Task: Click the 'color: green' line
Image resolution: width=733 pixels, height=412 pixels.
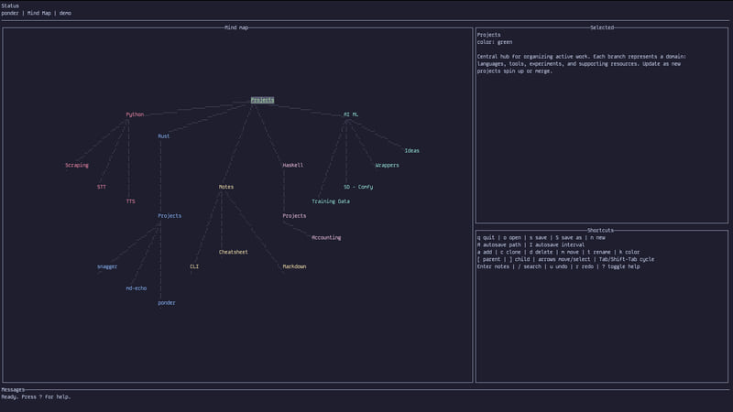Action: [x=495, y=42]
